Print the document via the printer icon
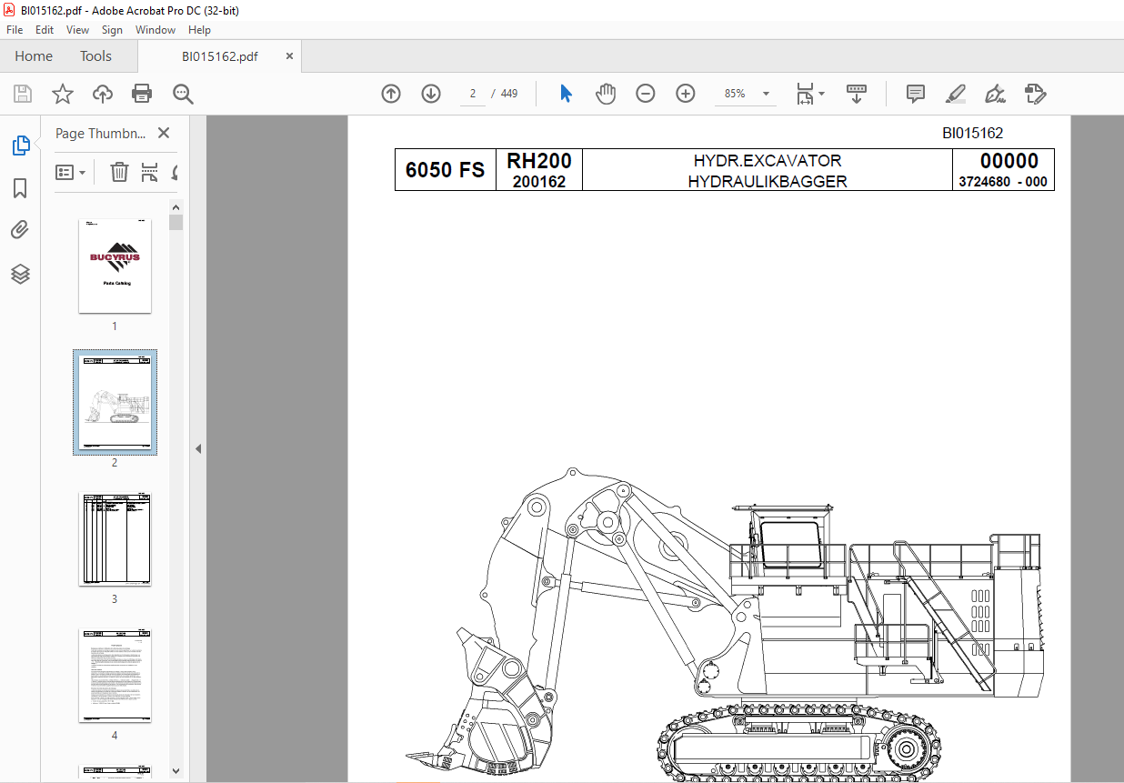1124x783 pixels. click(x=142, y=94)
